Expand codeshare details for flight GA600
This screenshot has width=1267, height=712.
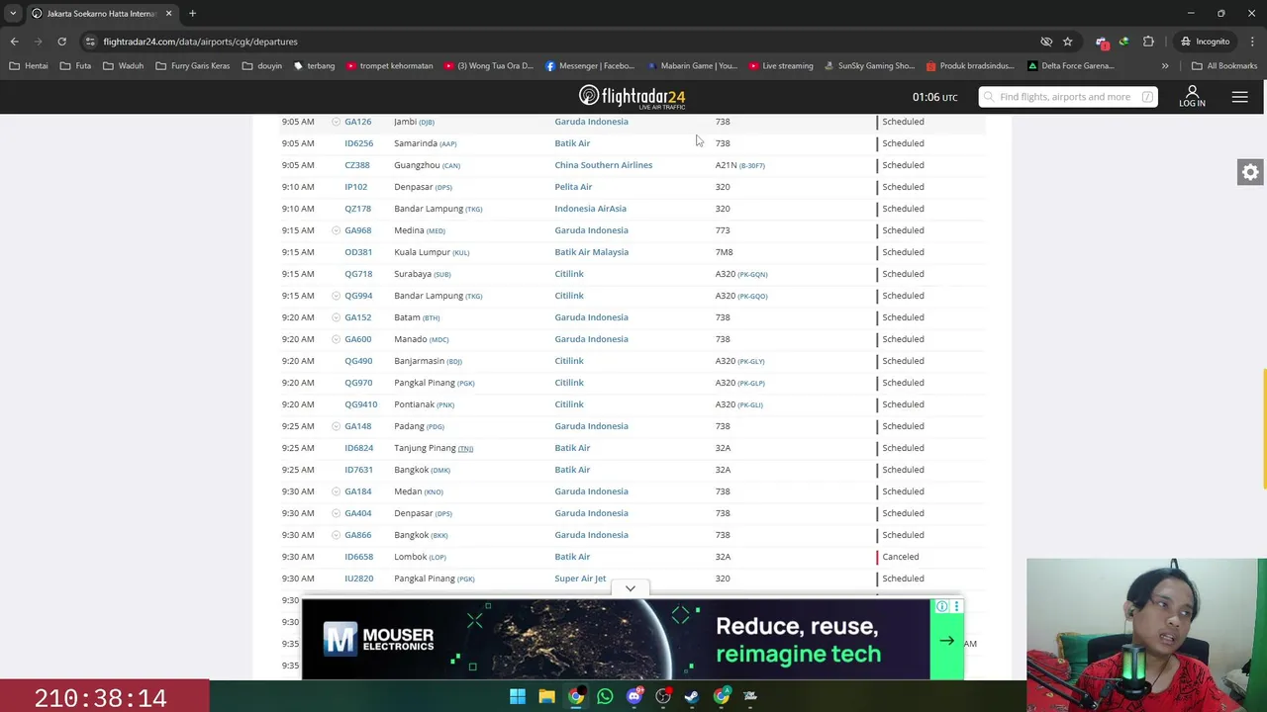click(336, 339)
